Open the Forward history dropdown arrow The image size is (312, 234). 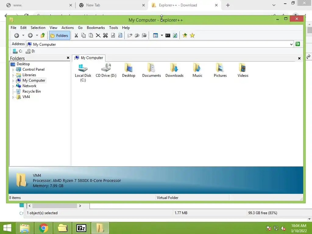tap(37, 35)
